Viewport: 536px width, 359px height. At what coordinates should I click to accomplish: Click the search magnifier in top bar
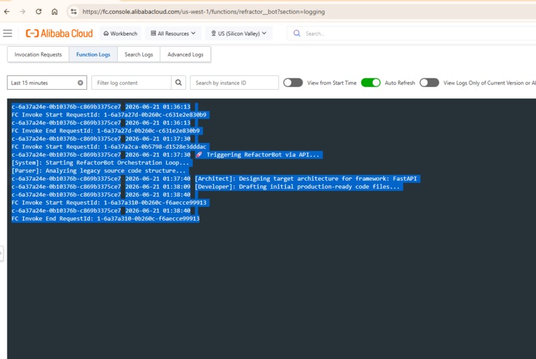[x=297, y=33]
